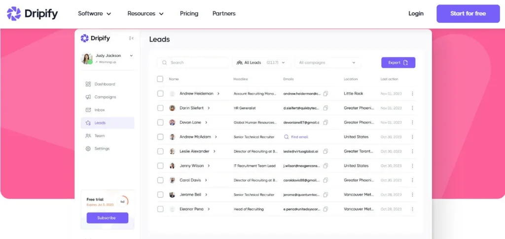Expand details chevron beside Darin Sliefert
Screen dimensions: 505x239
pos(209,108)
